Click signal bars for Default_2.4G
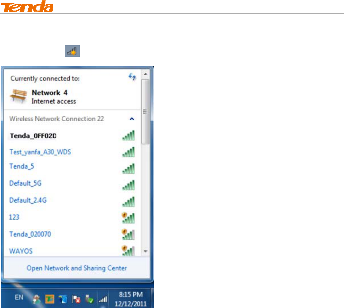The image size is (344, 308). tap(128, 202)
